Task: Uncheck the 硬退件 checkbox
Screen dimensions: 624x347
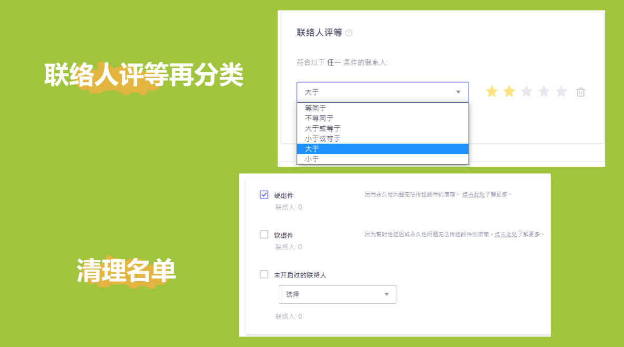Action: (x=264, y=195)
